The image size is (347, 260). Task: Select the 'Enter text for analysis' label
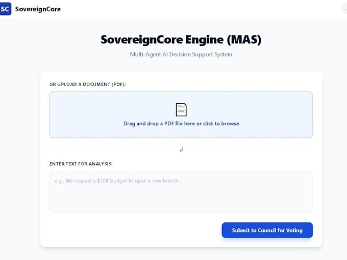(81, 164)
